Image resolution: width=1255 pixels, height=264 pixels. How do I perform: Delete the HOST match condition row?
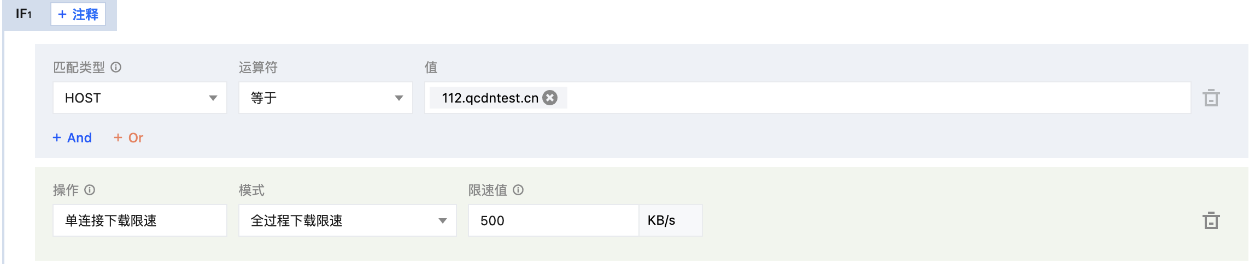[1211, 98]
